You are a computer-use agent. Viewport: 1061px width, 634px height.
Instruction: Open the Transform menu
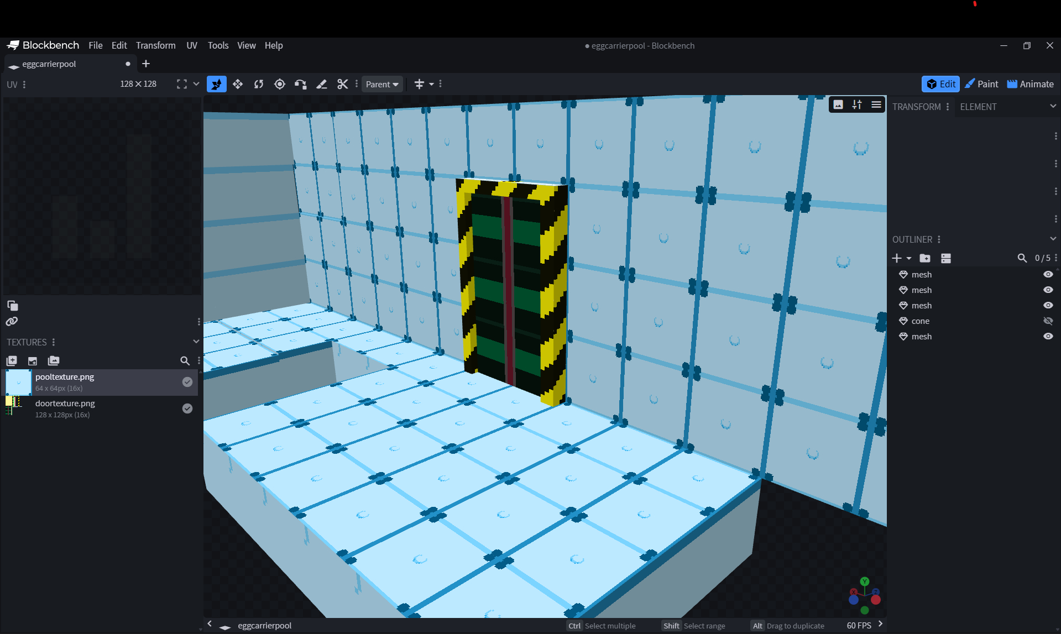155,45
